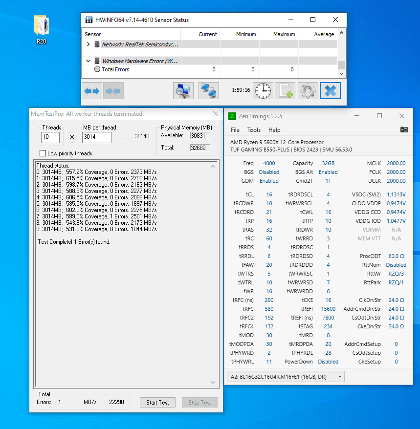
Task: Open HWiNFO remote network monitors icon
Action: (x=208, y=91)
